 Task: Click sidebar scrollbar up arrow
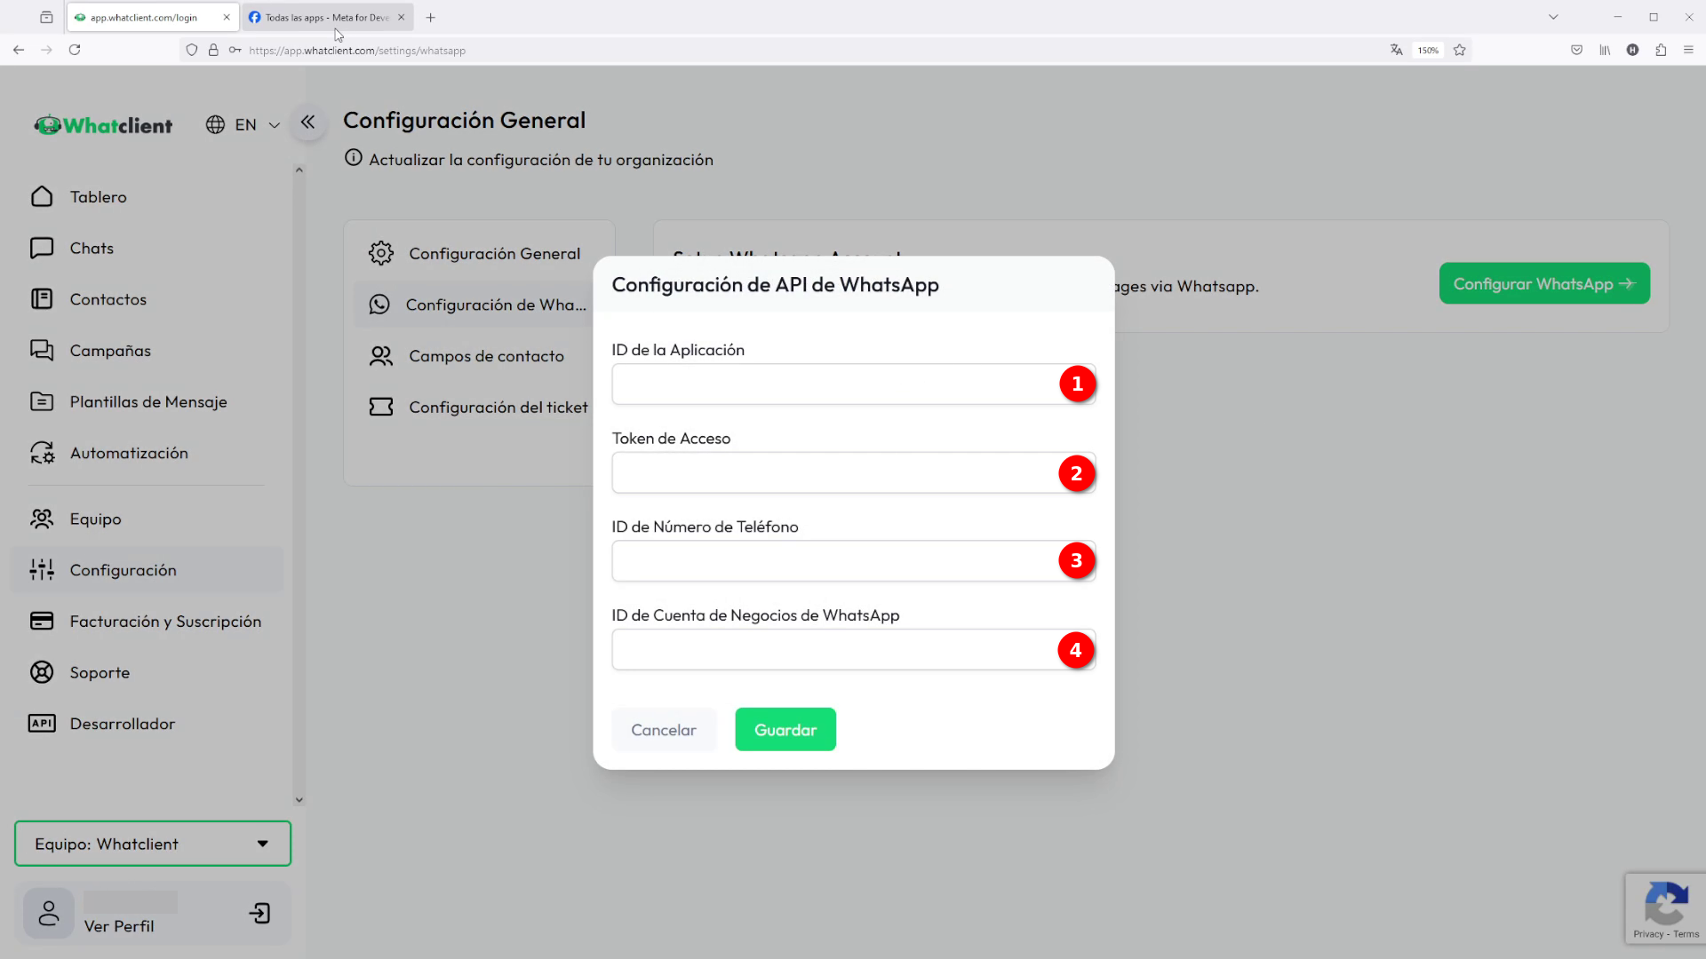point(299,170)
